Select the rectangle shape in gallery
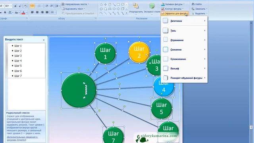Viewport: 254px width, 143px height. tap(118, 4)
